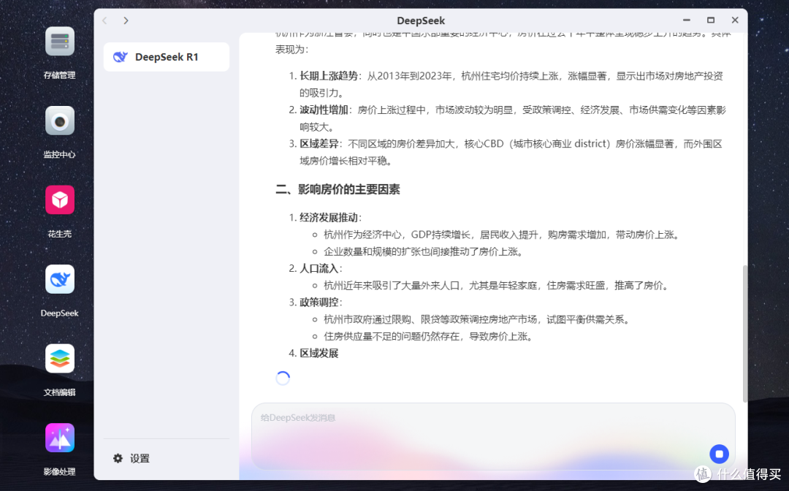
Task: Click the line 住房供应量不足的问题
Action: click(x=429, y=336)
